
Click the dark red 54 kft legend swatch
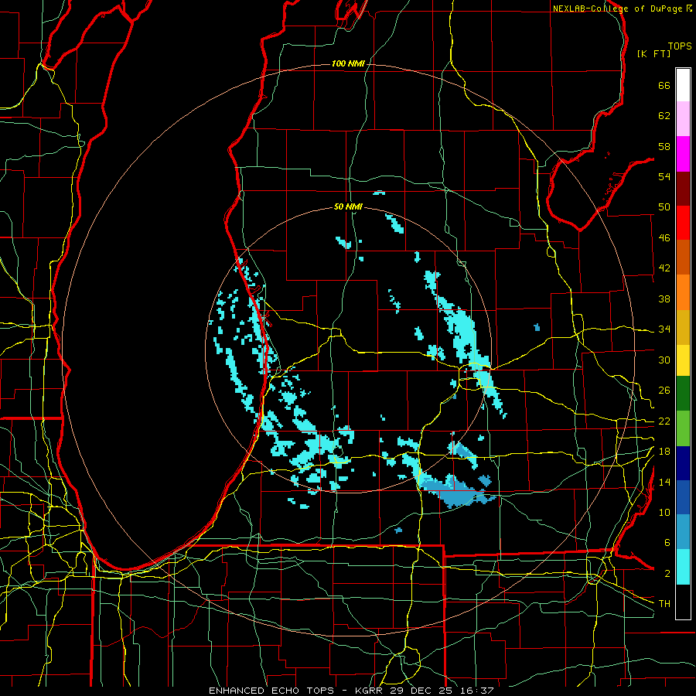(x=683, y=189)
